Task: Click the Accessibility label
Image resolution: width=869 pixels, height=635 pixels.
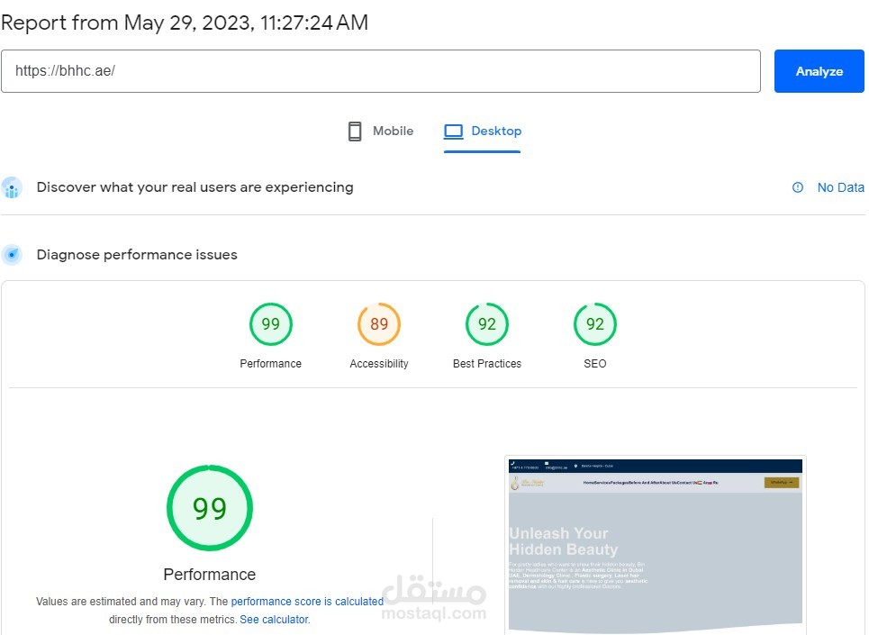Action: [x=379, y=364]
